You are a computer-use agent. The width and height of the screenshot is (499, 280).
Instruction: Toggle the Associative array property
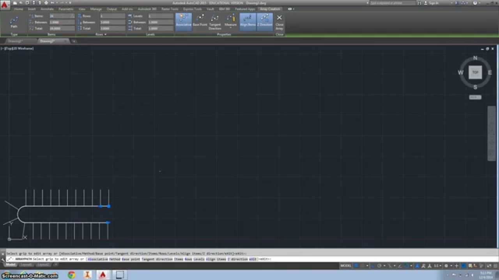coord(183,21)
